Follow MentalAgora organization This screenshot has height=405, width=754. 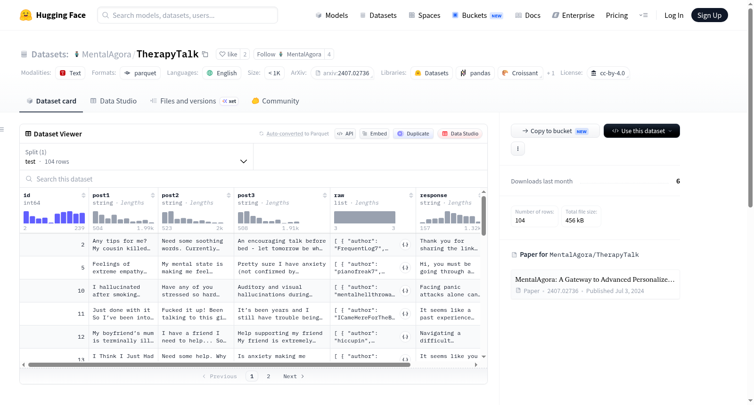[x=289, y=54]
